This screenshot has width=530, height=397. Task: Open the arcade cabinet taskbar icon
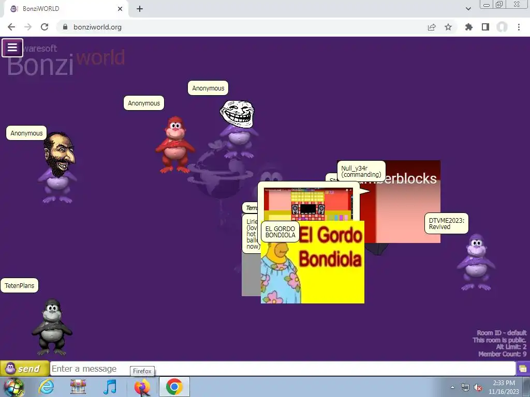pyautogui.click(x=78, y=387)
